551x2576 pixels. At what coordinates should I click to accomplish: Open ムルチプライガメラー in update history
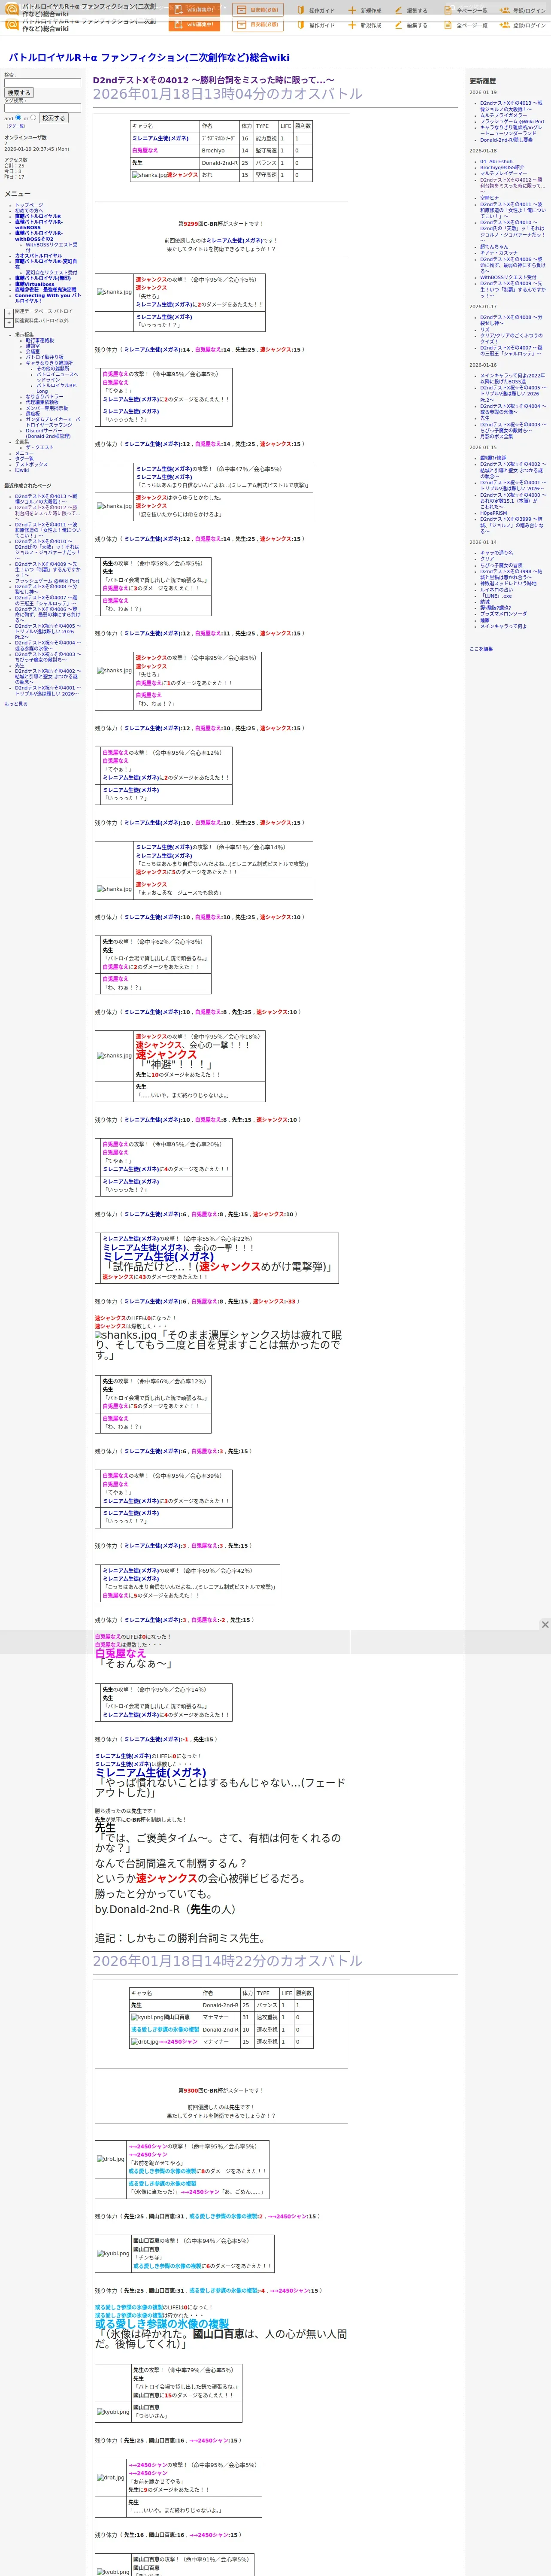(503, 115)
